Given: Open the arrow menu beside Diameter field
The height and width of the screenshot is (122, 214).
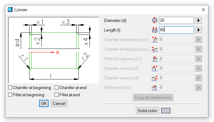Looking at the screenshot, I should tap(198, 20).
